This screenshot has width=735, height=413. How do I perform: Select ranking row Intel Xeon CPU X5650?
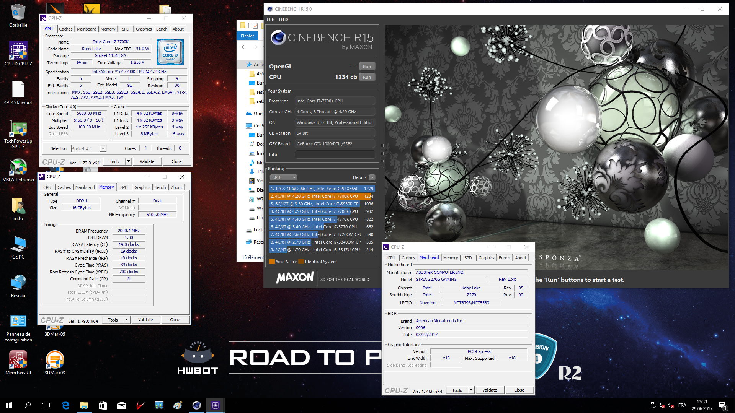point(322,189)
